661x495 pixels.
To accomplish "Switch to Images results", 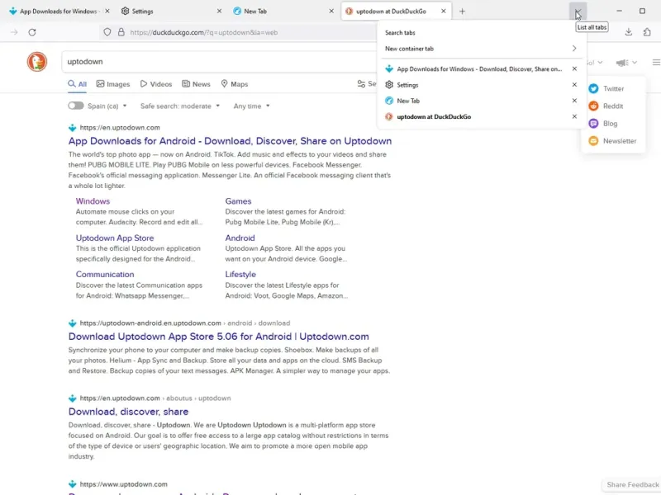I will [x=113, y=84].
